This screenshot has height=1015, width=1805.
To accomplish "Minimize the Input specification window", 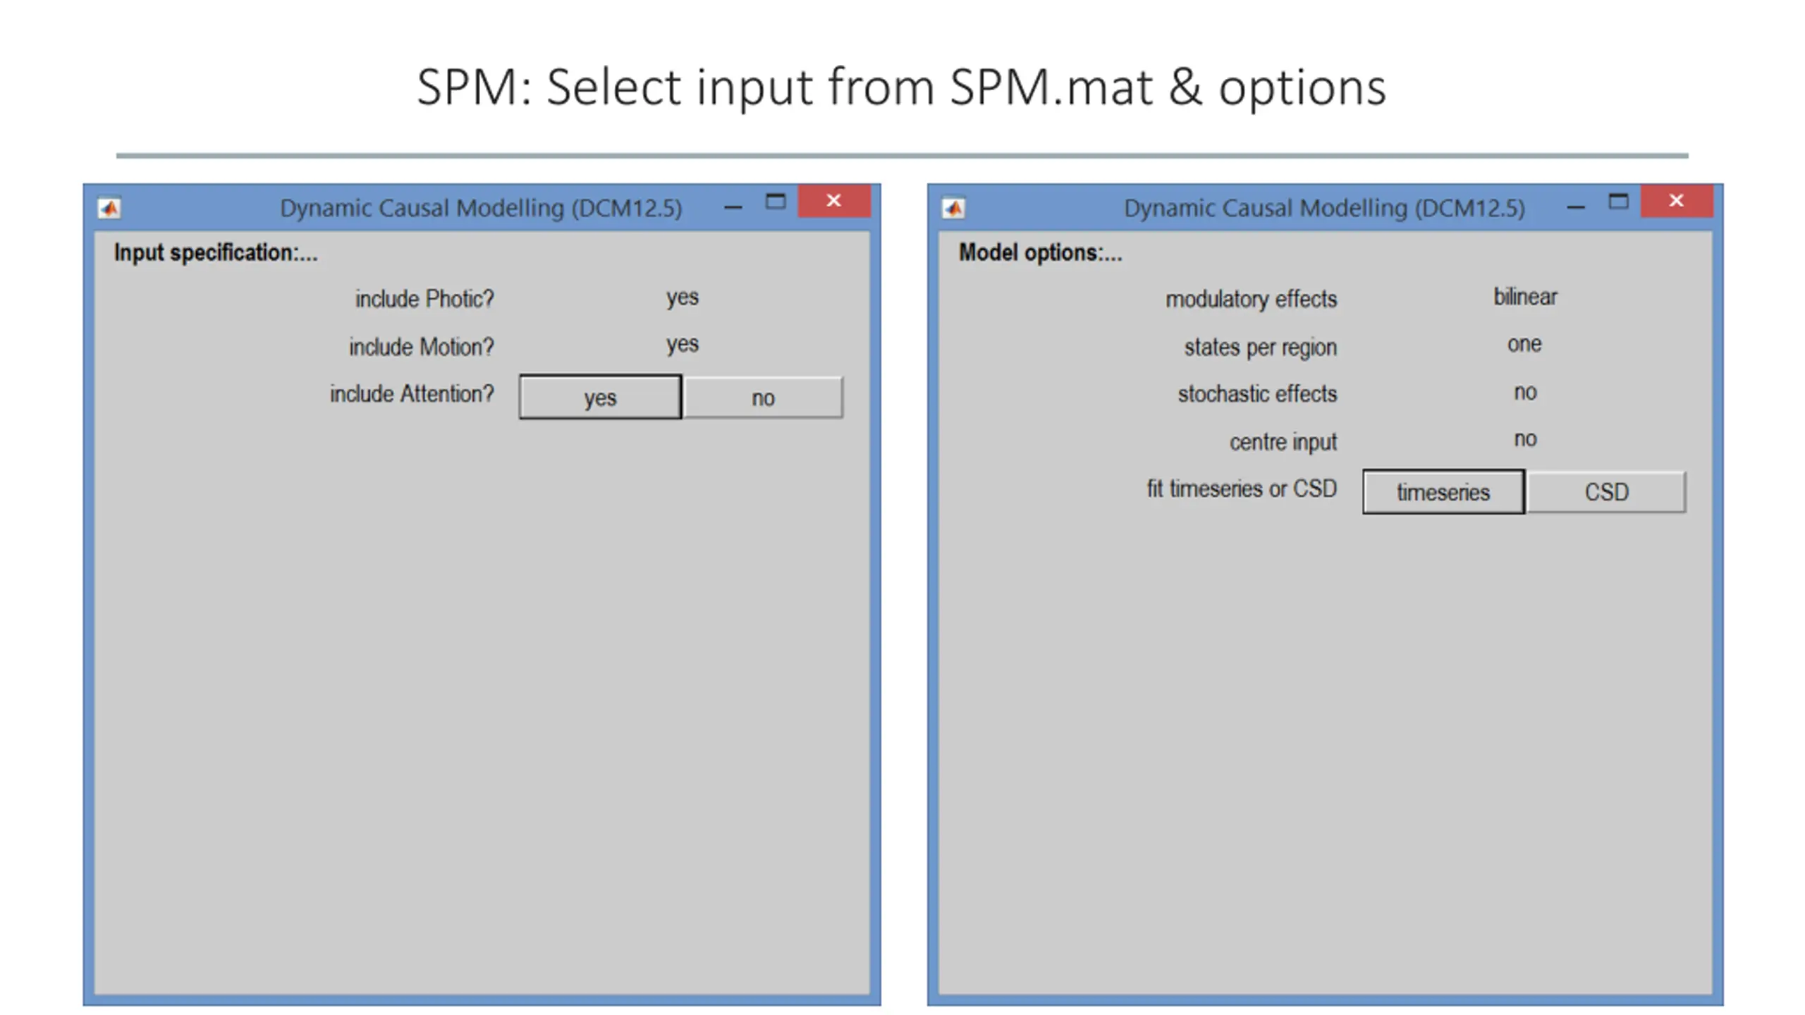I will click(x=733, y=207).
